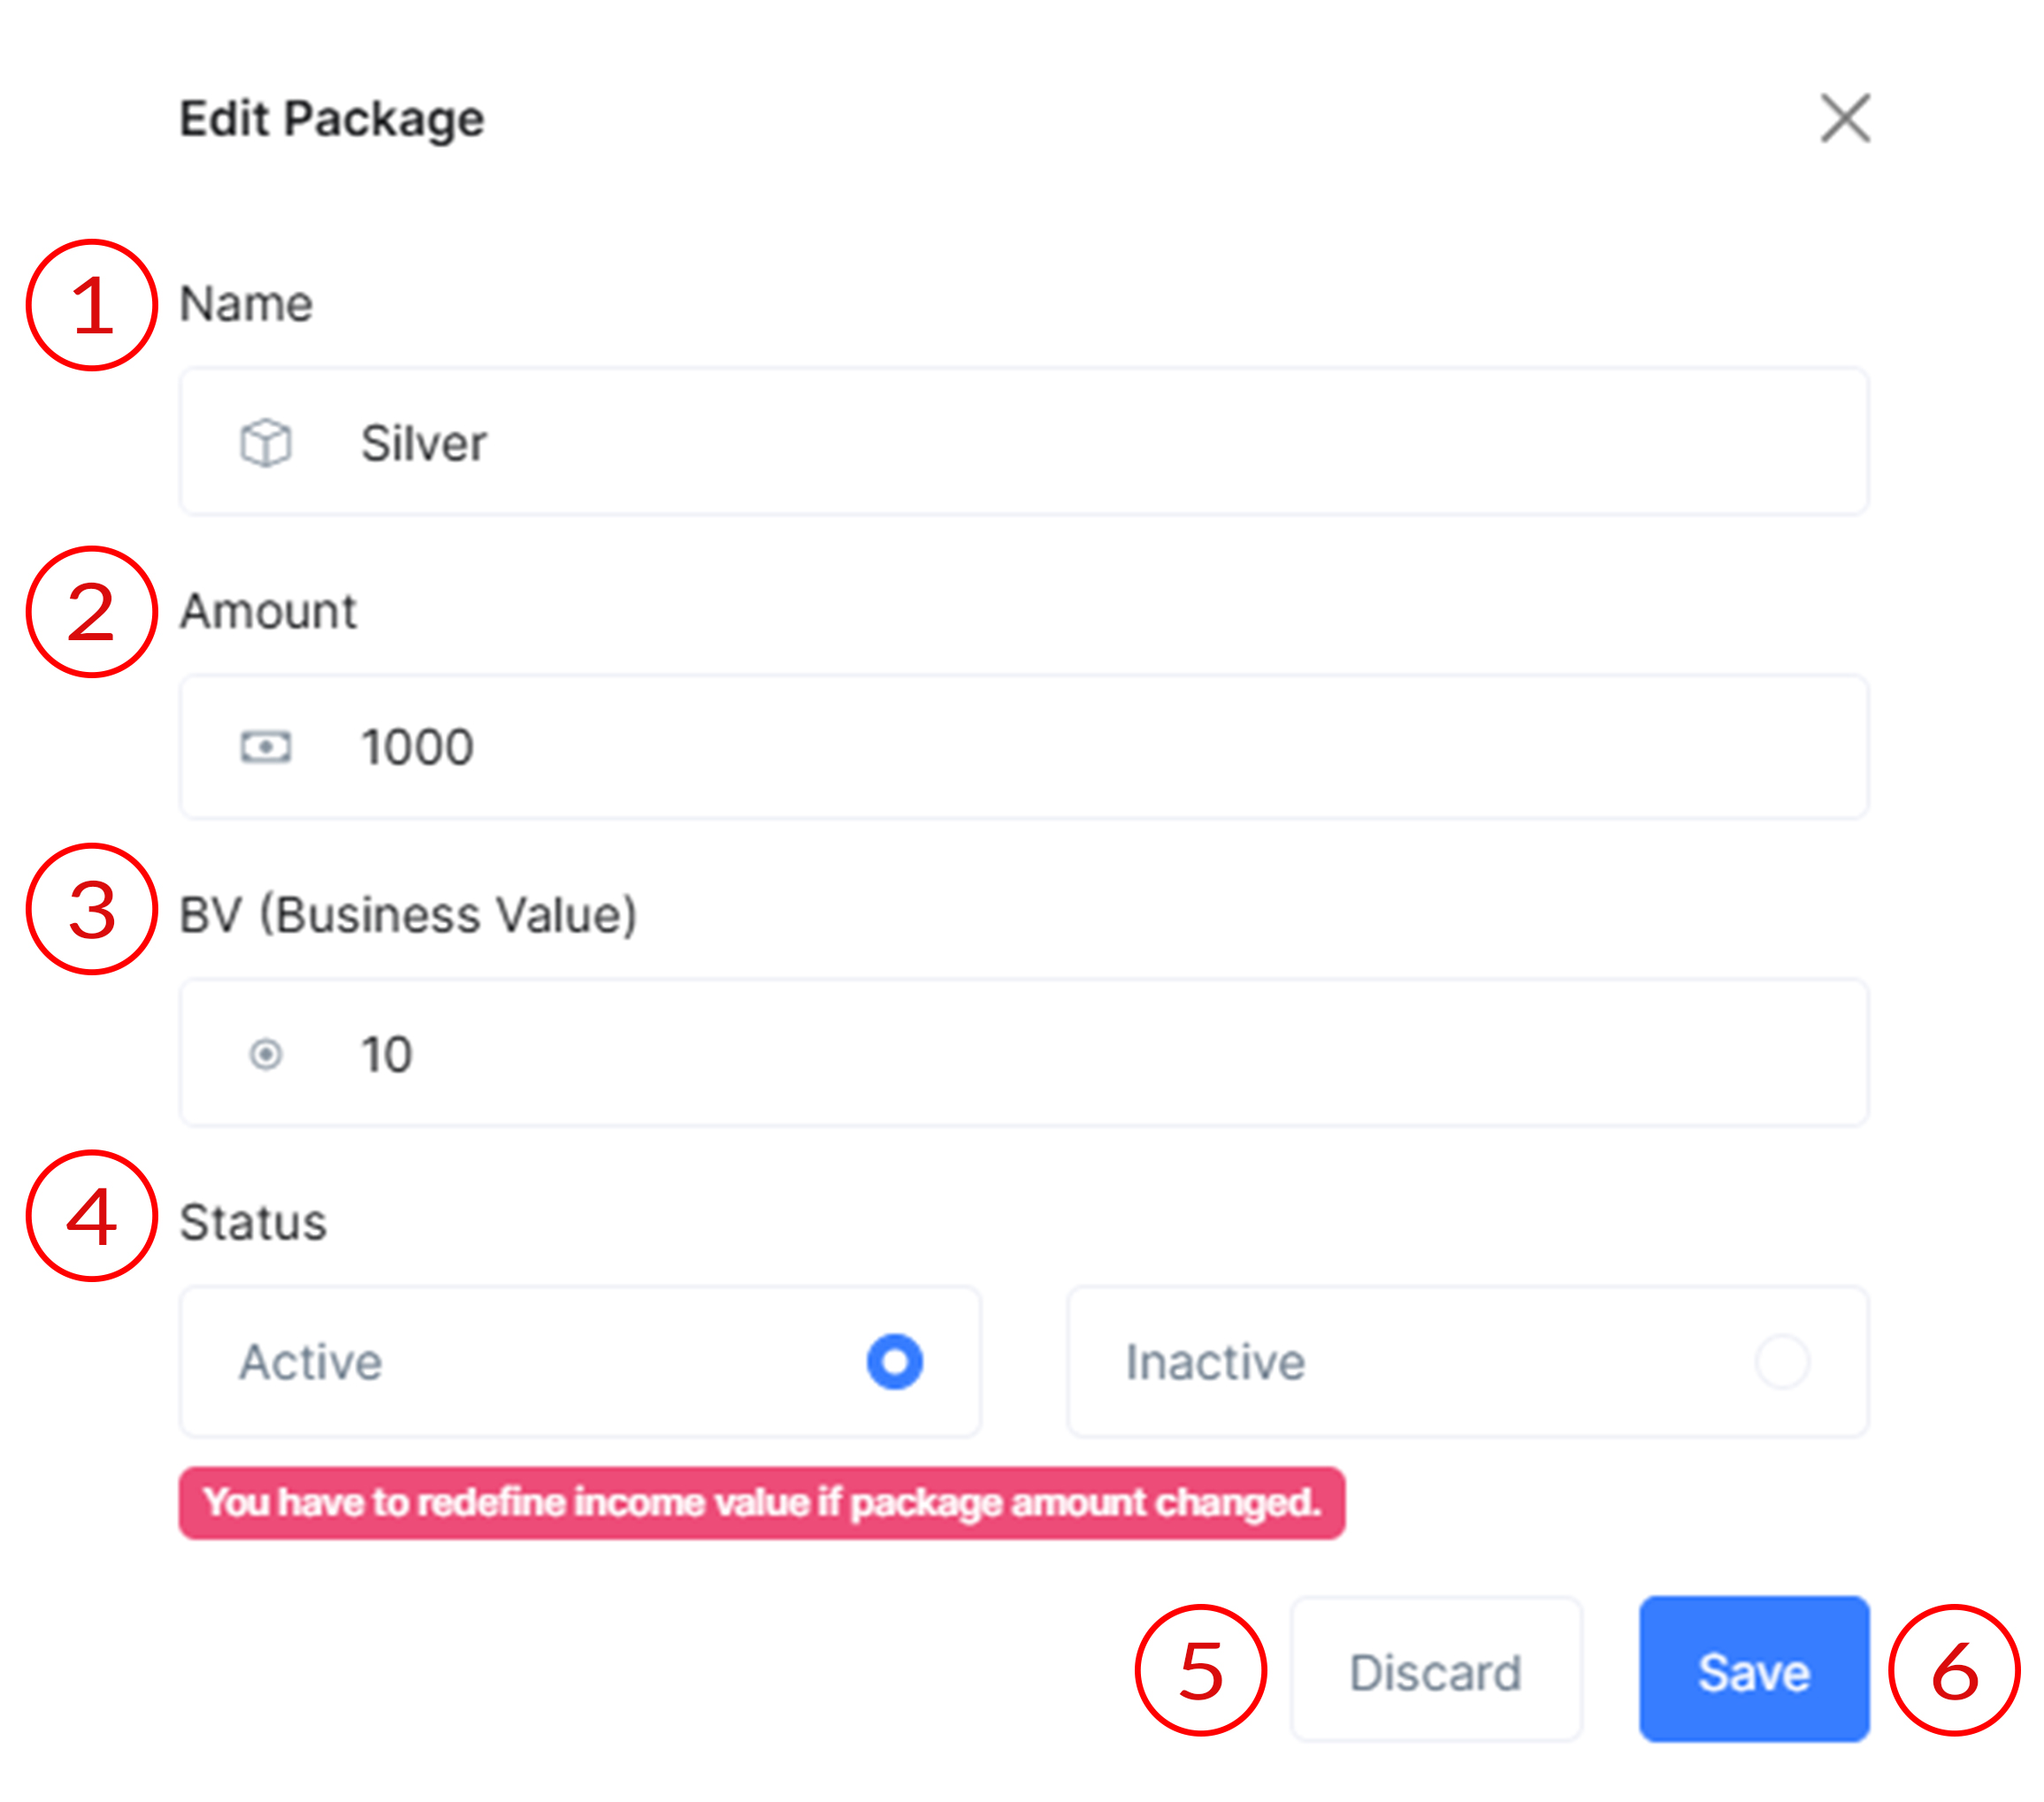Close the Edit Package dialog

pos(1845,119)
